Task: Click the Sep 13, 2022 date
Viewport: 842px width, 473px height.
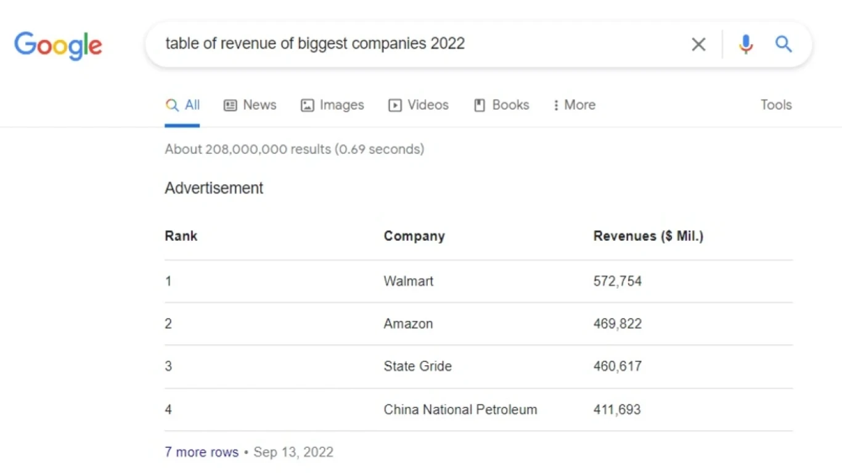Action: (x=293, y=452)
